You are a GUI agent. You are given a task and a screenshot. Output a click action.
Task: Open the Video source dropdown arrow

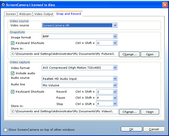115,25
